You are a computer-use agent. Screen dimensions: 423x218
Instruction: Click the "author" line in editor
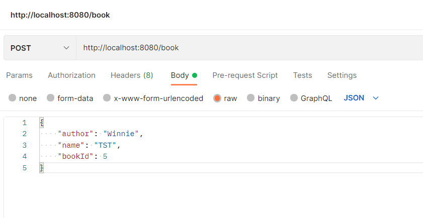tap(101, 134)
